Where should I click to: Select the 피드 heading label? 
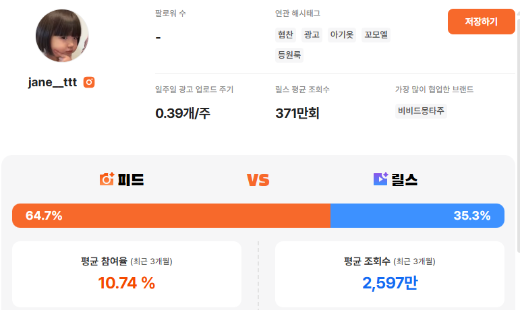coord(131,179)
